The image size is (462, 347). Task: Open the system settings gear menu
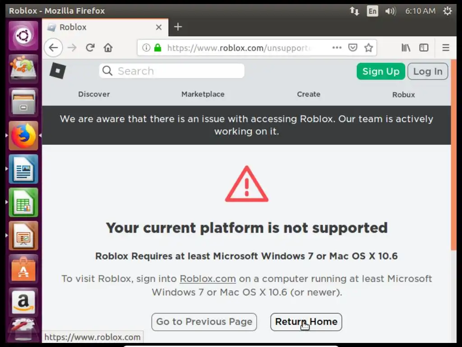(447, 11)
